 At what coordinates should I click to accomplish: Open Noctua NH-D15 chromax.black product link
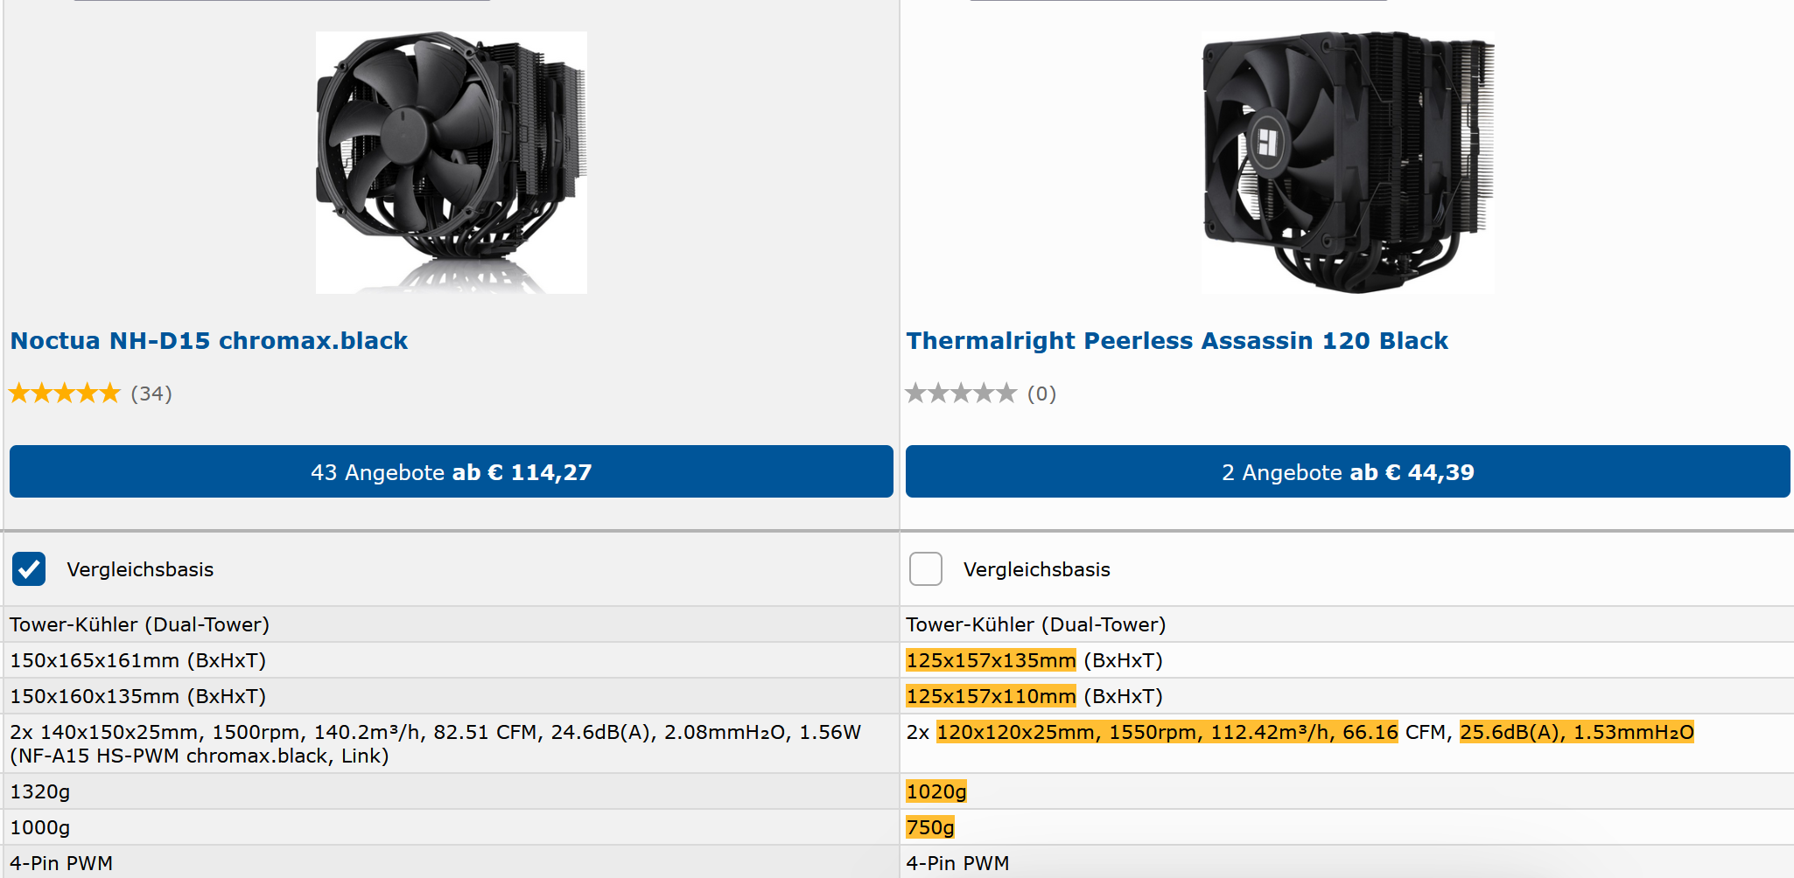coord(209,340)
